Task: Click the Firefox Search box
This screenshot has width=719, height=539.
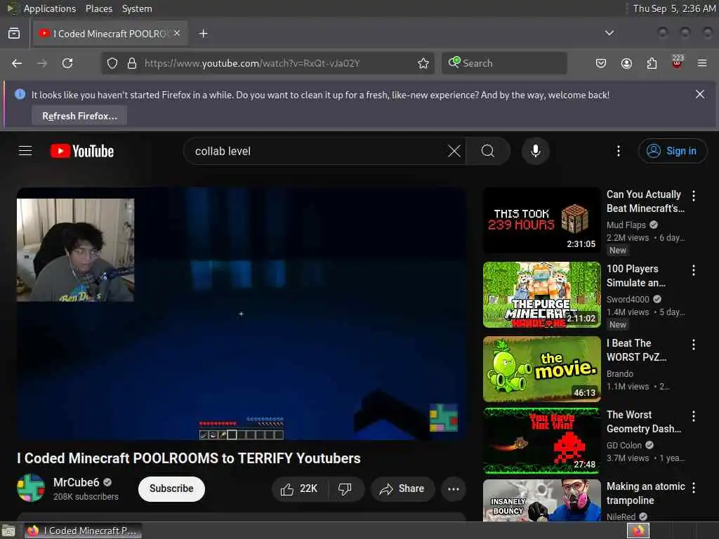Action: [504, 63]
